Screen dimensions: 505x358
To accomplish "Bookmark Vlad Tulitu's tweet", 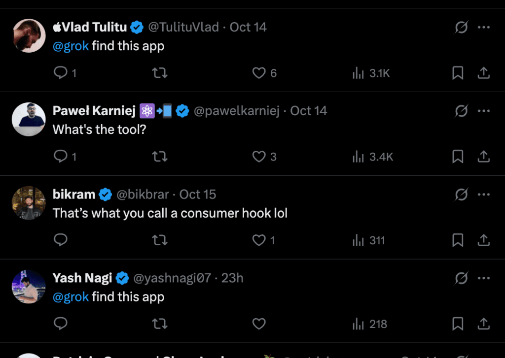I will 458,73.
